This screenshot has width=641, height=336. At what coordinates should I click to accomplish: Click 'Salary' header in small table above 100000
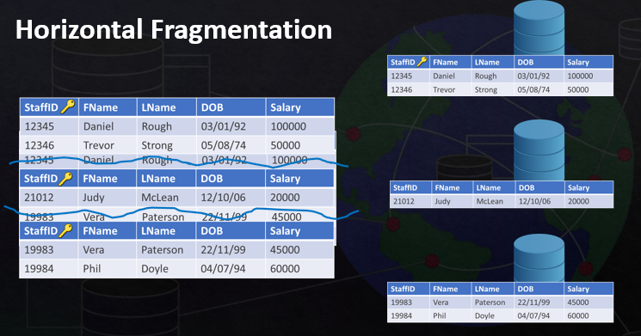[577, 63]
